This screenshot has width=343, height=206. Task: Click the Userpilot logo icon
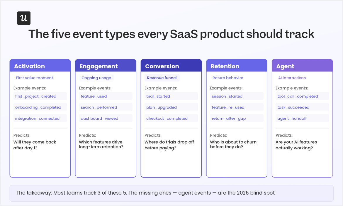pyautogui.click(x=24, y=18)
